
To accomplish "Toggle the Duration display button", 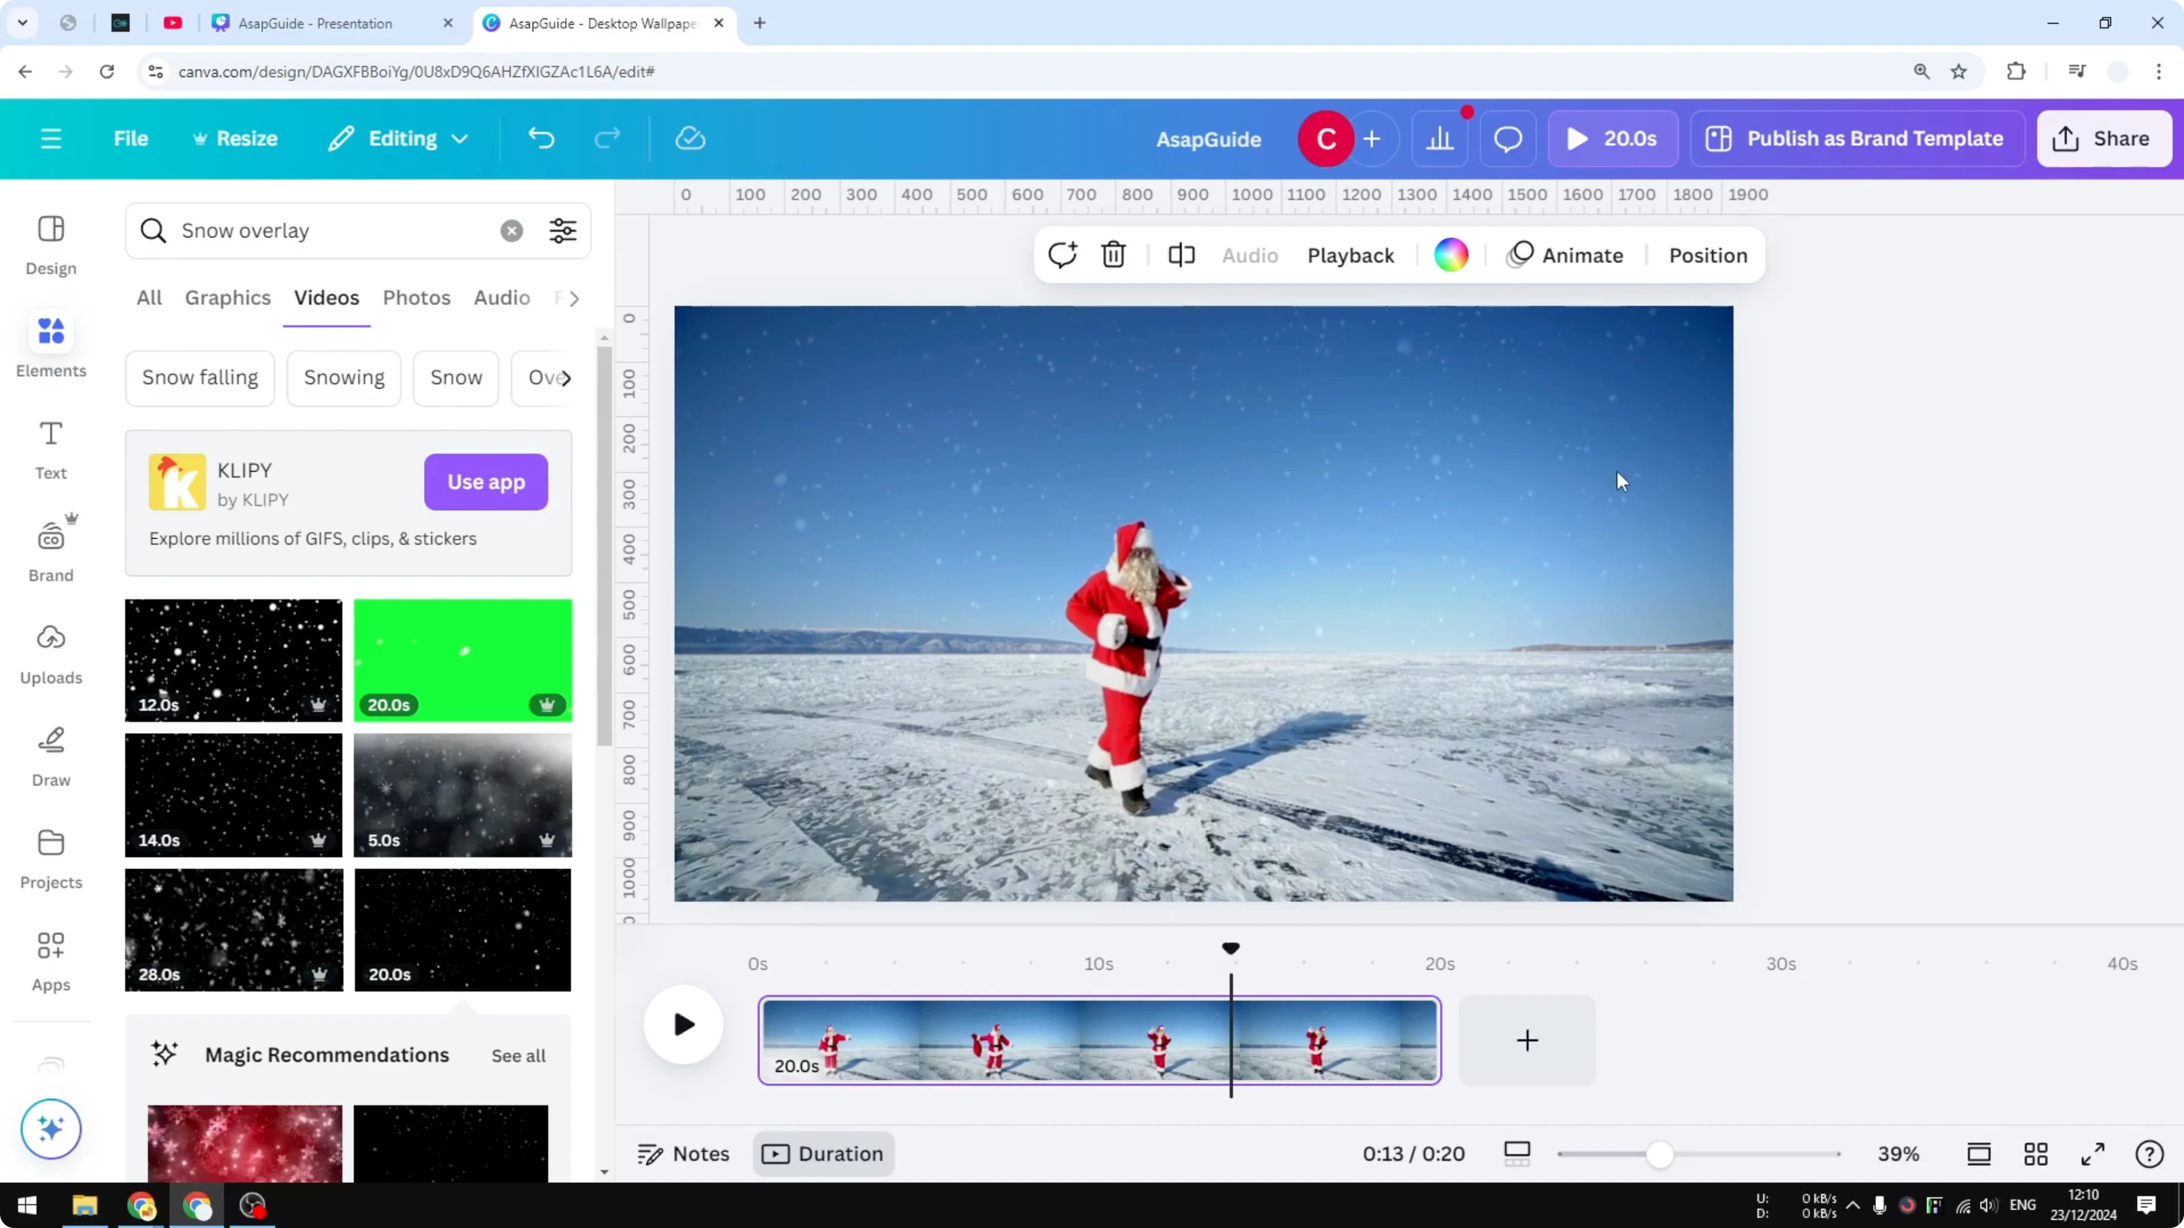I will pos(821,1153).
